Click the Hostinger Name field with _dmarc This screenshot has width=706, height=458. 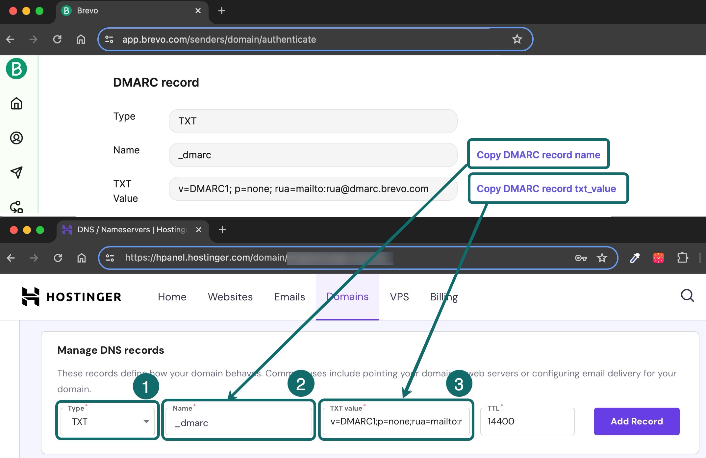(239, 422)
